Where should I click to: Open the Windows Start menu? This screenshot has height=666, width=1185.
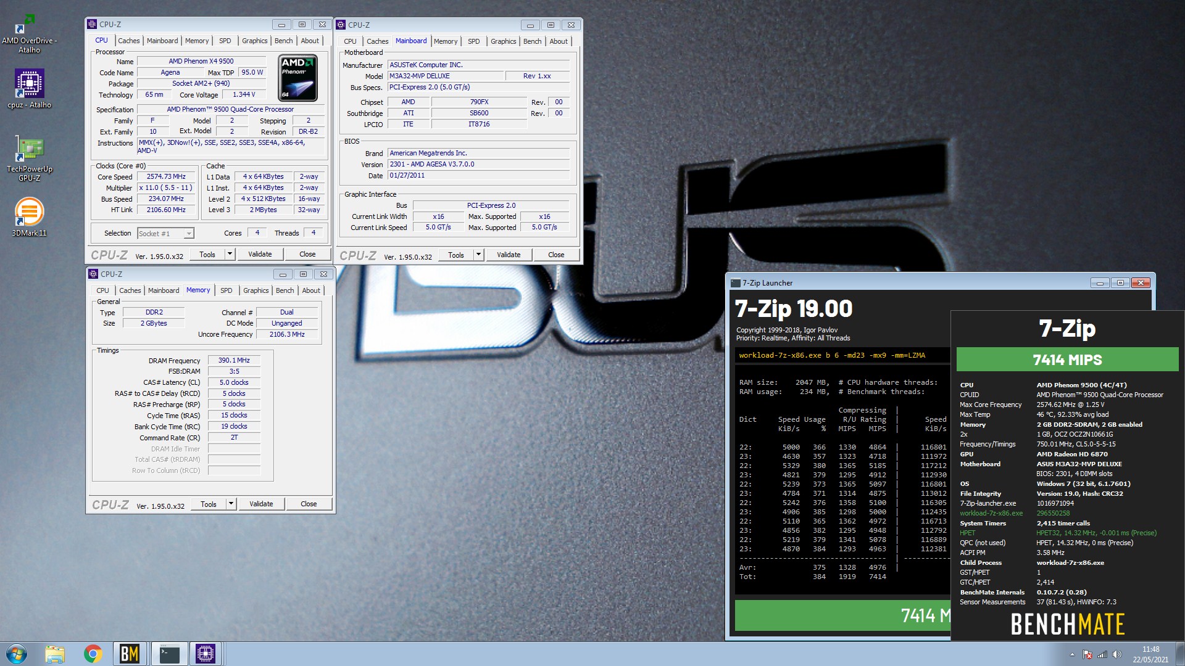[17, 654]
